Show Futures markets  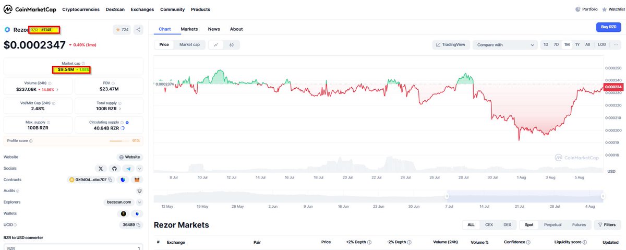pos(579,225)
